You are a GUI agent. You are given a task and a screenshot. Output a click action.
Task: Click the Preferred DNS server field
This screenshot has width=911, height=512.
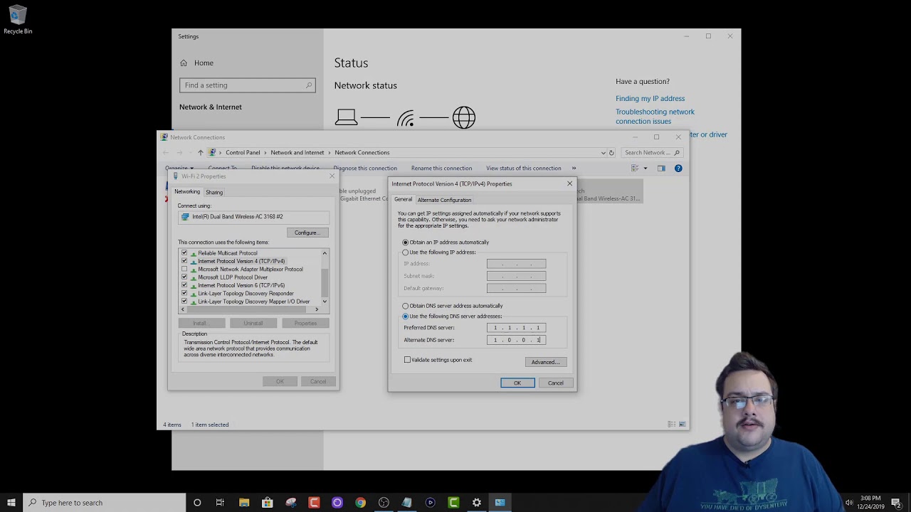pyautogui.click(x=516, y=328)
